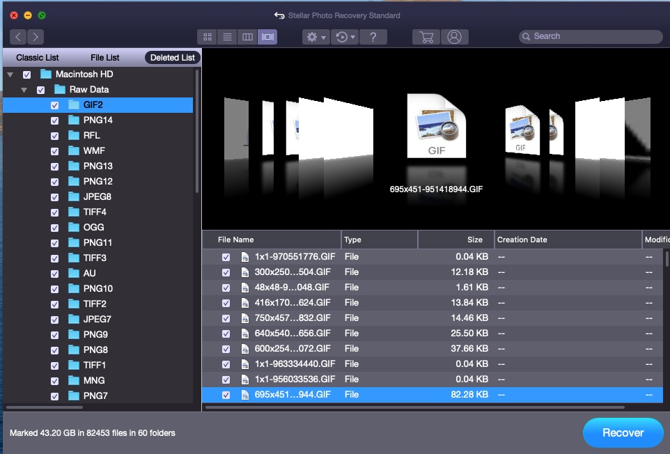Switch to thumbnail grid view icon
The height and width of the screenshot is (454, 670).
208,37
